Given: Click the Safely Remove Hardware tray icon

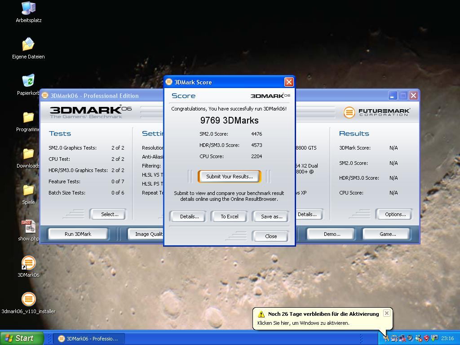Looking at the screenshot, I should tap(434, 338).
